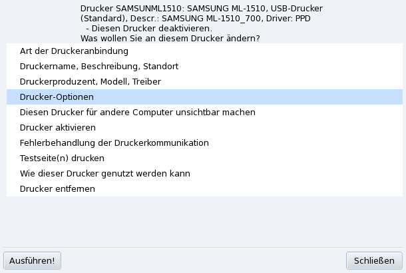Screen dimensions: 406x273
Task: Click the 'Schließen' button
Action: tap(374, 260)
